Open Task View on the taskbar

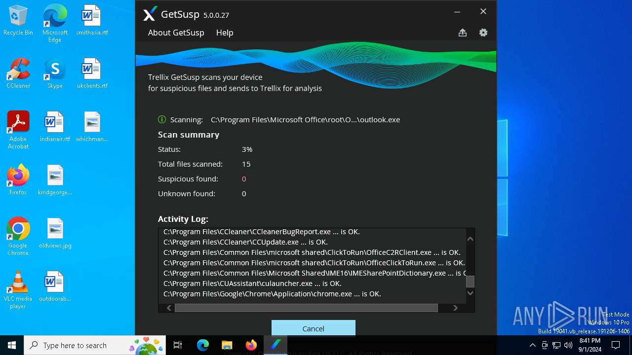click(x=178, y=345)
